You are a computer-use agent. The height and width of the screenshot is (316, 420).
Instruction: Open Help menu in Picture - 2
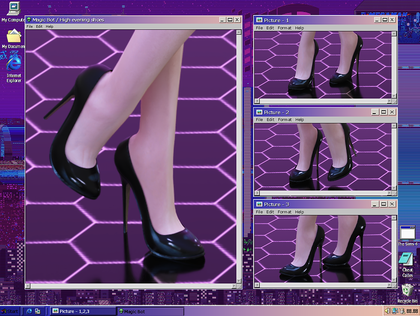300,120
